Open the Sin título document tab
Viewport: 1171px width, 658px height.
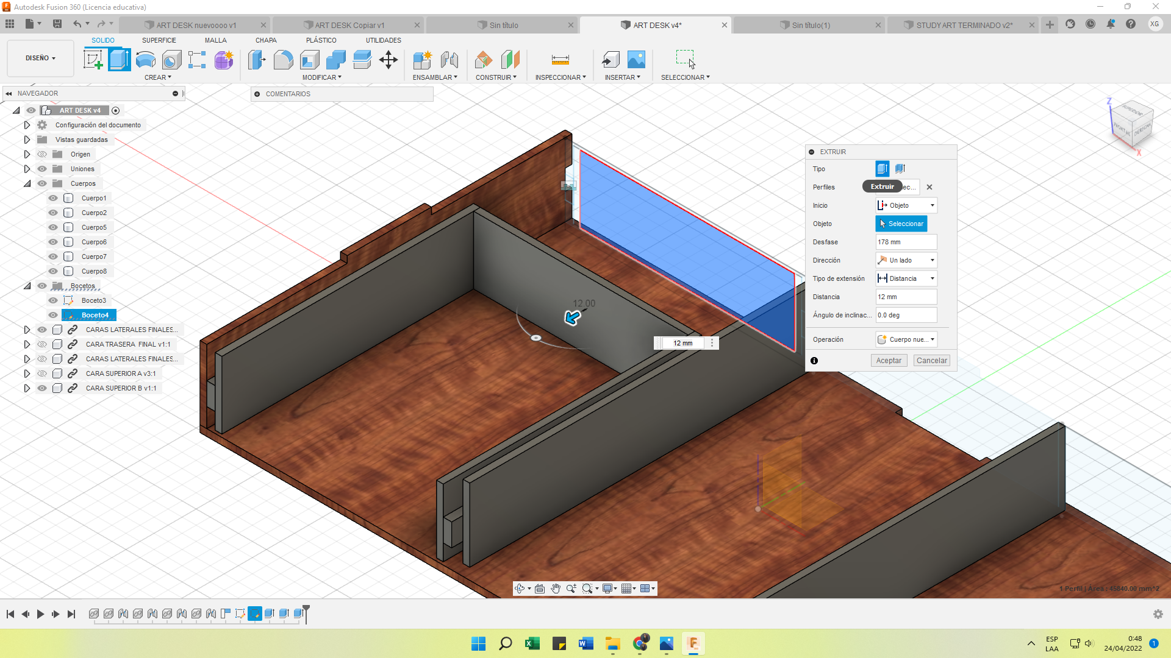pyautogui.click(x=503, y=25)
